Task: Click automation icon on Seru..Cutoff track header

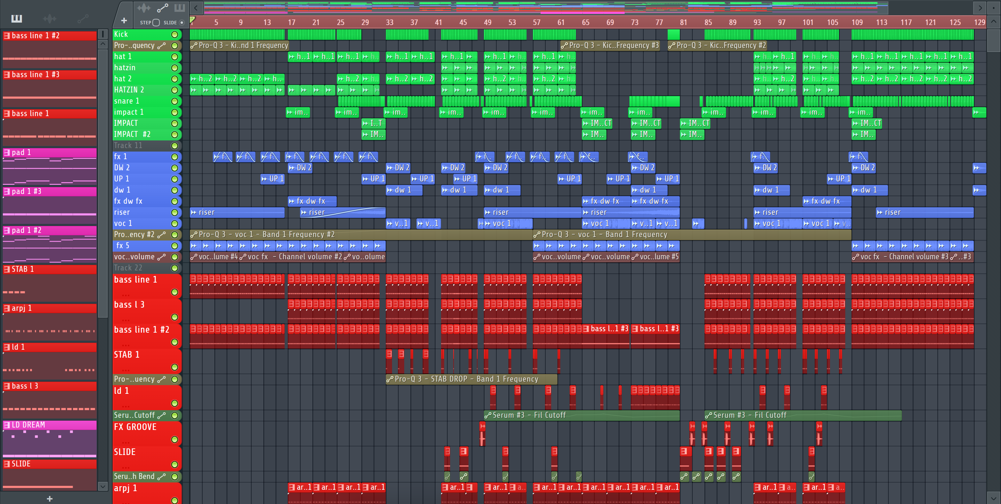Action: tap(162, 415)
